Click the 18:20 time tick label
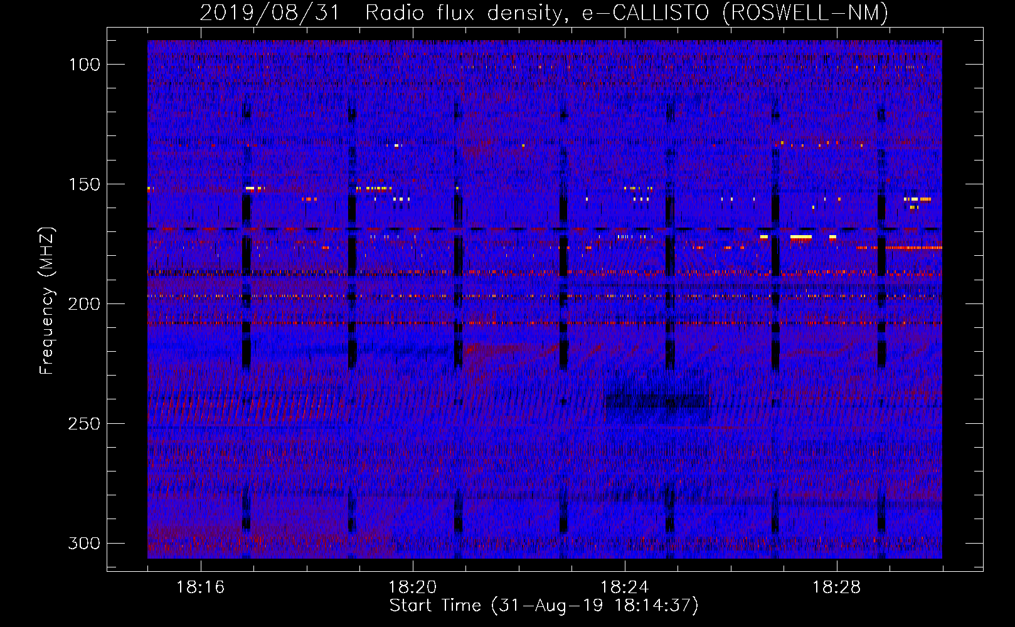This screenshot has height=627, width=1015. tap(412, 587)
